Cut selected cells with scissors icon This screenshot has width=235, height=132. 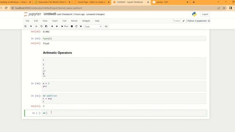pyautogui.click(x=36, y=26)
